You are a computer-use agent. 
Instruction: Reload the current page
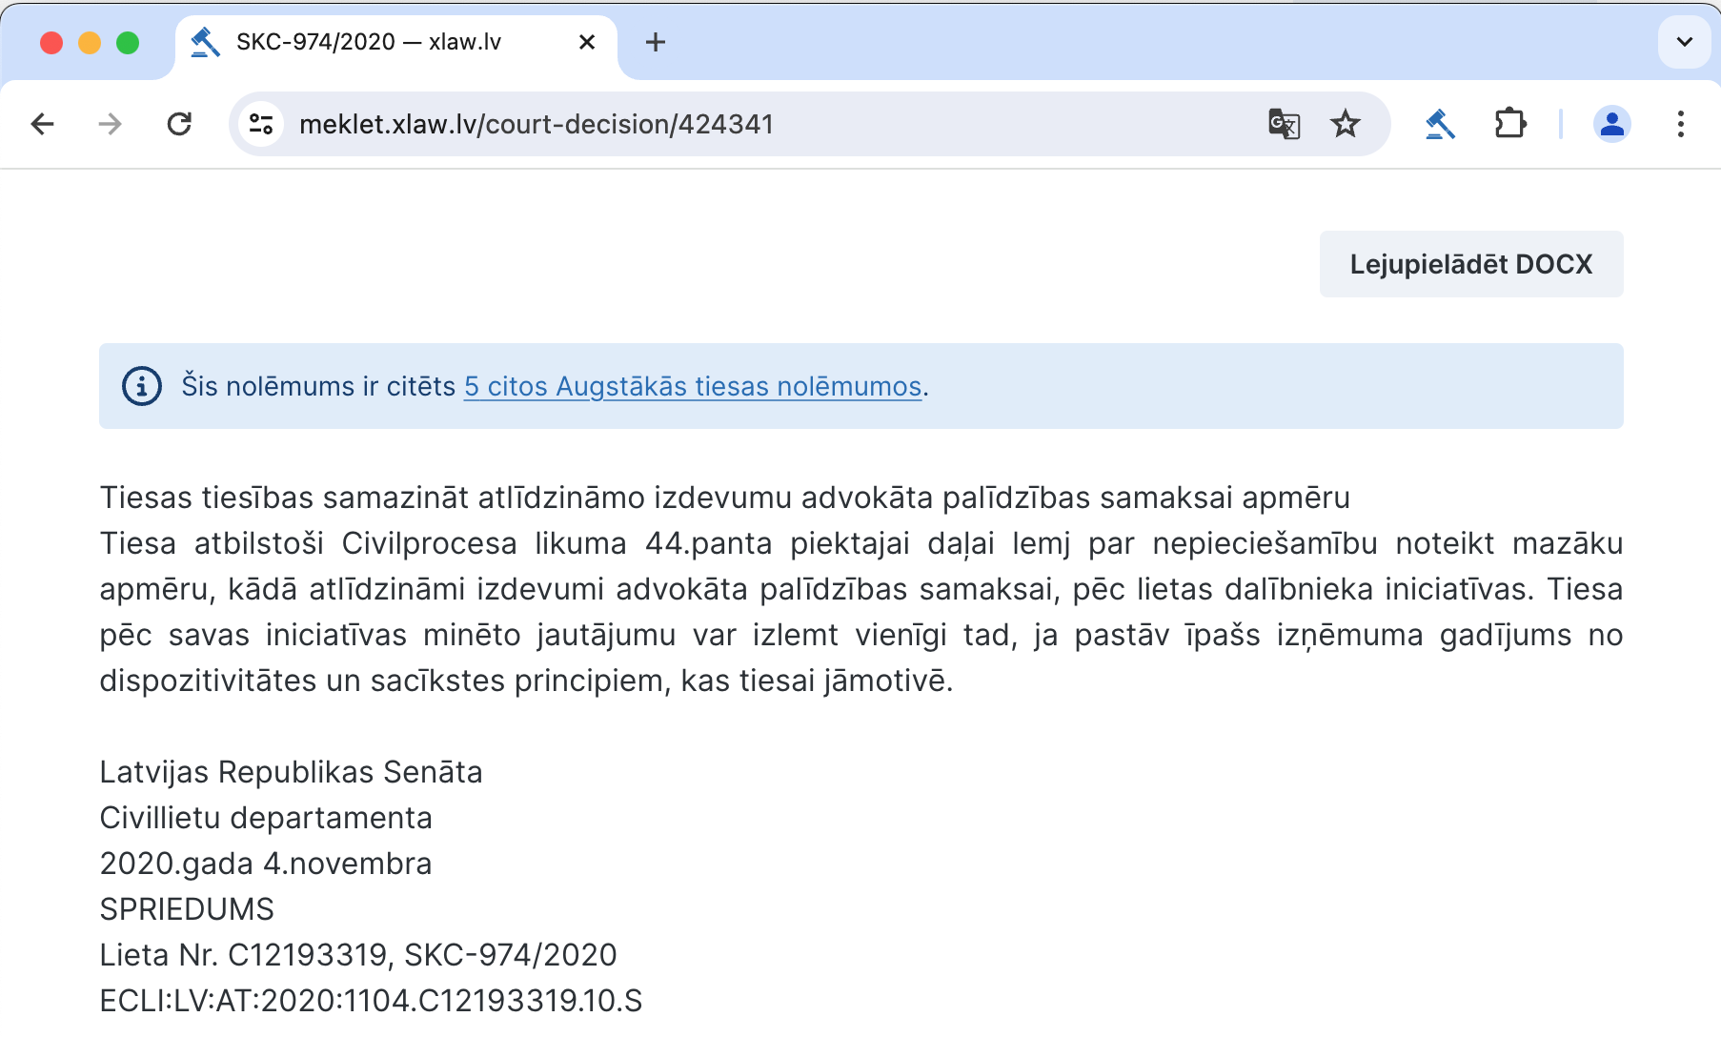(179, 124)
